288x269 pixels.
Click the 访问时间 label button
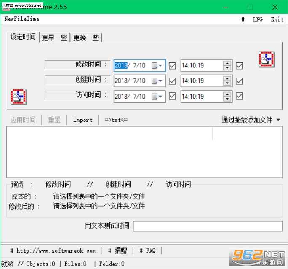click(77, 95)
